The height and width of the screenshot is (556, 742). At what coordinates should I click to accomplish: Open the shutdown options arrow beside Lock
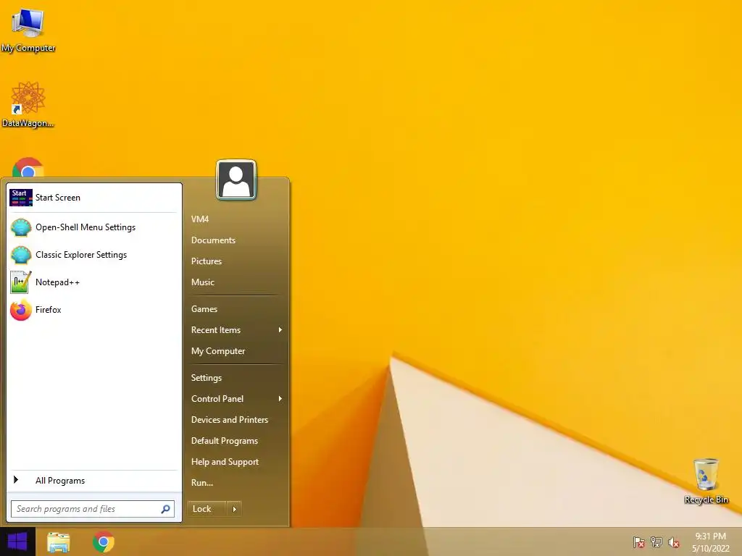coord(234,509)
